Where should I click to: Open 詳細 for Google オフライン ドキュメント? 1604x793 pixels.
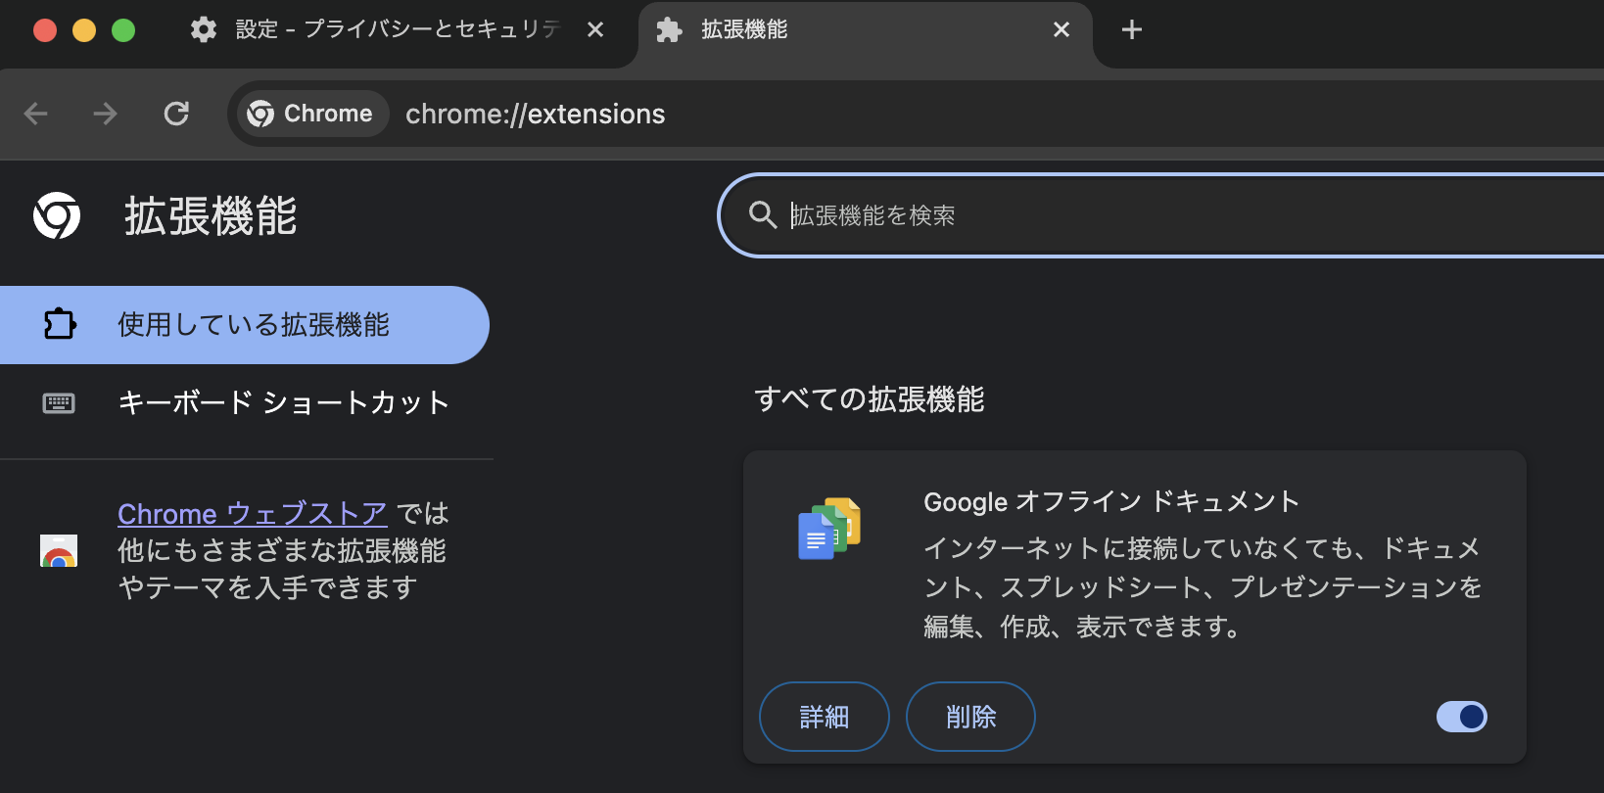coord(825,717)
